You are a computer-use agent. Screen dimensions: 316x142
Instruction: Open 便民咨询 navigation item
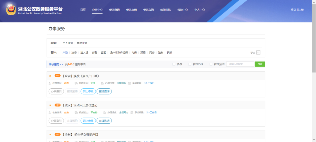coord(149,10)
